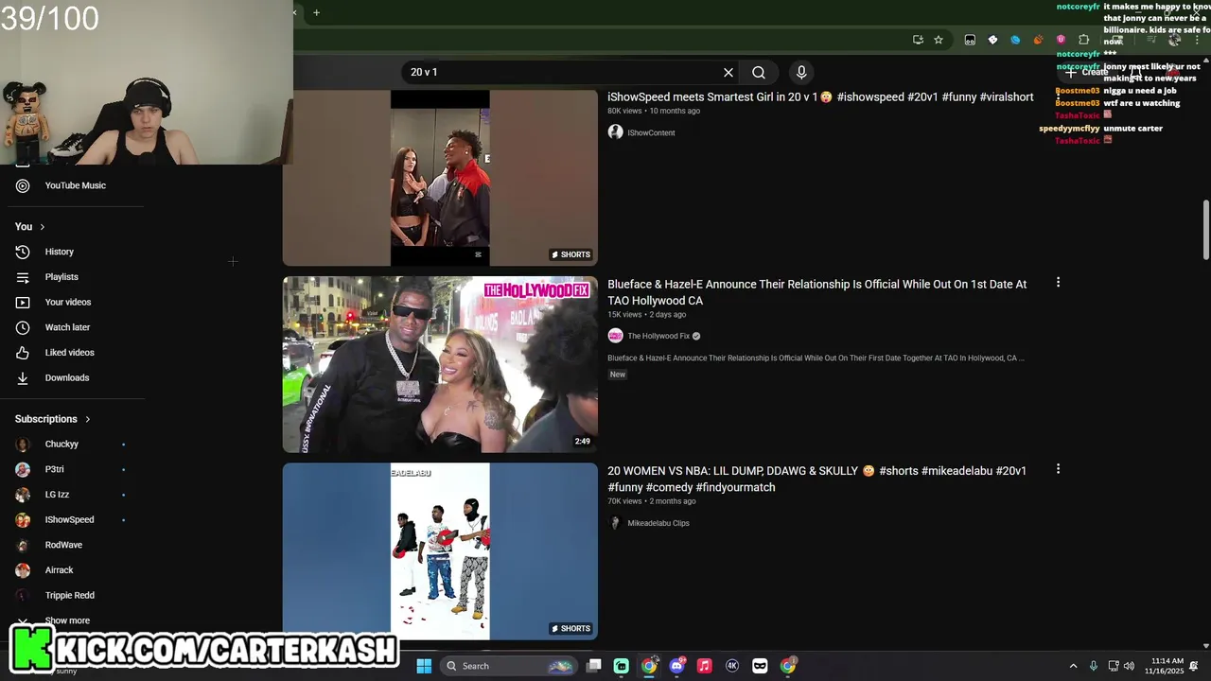
Task: Open the Chrome extensions puzzle menu
Action: (1084, 40)
